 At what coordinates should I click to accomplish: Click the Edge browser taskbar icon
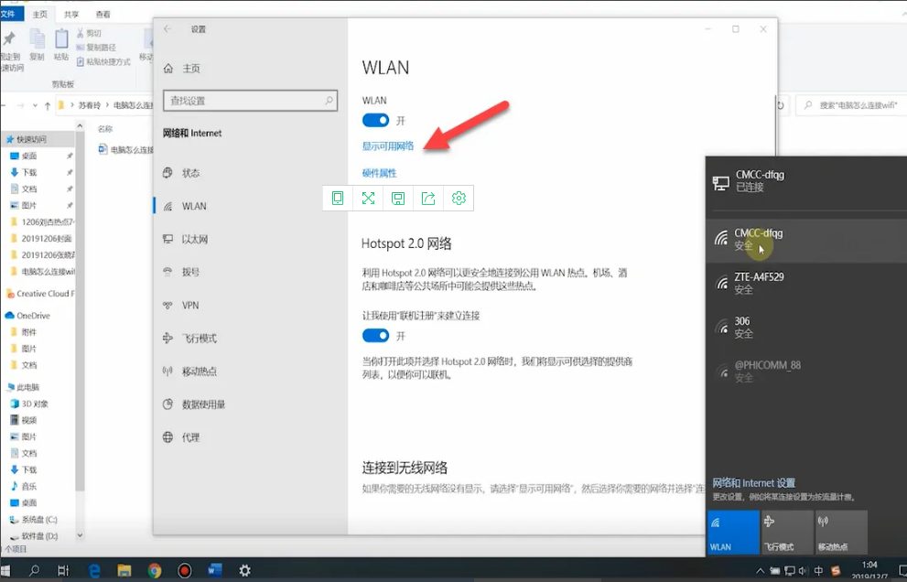click(93, 570)
